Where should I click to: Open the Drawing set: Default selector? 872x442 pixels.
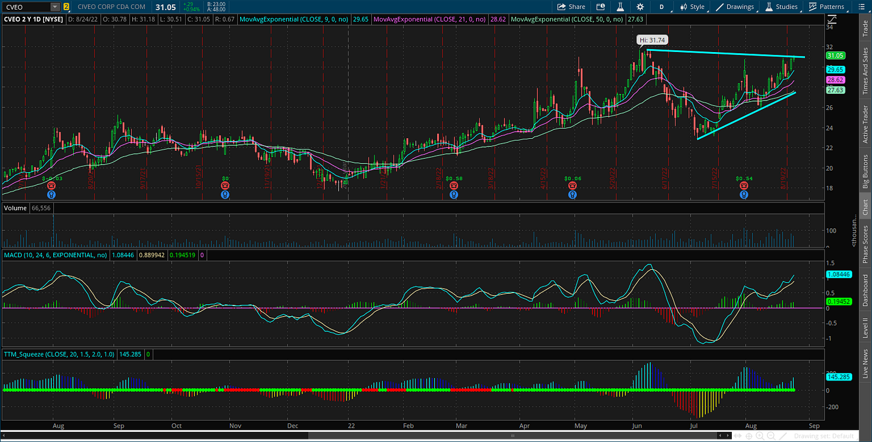(x=825, y=435)
